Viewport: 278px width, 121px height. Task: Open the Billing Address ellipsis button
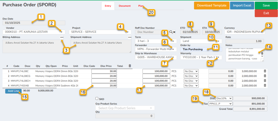coord(62,37)
